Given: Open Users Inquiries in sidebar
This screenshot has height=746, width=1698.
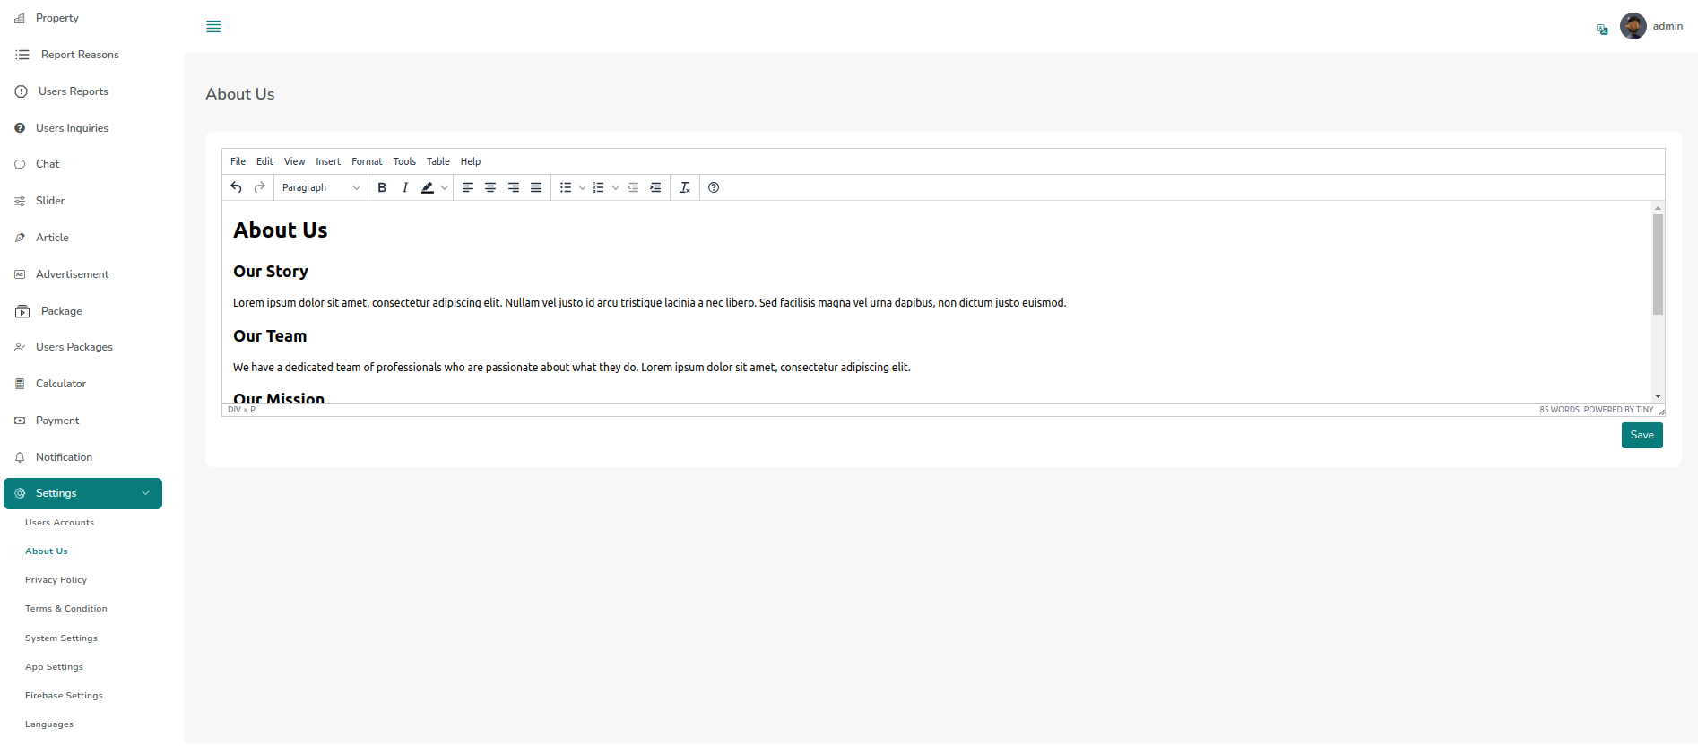Looking at the screenshot, I should (x=72, y=128).
